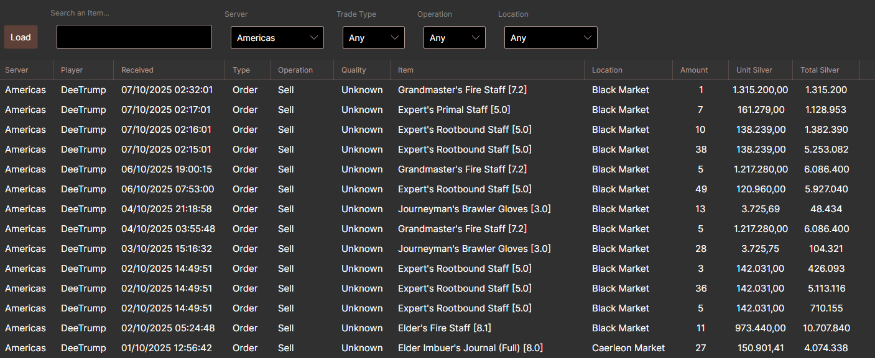The height and width of the screenshot is (358, 875).
Task: Select the Elder's Fire Staff [8.1] row
Action: [x=444, y=328]
